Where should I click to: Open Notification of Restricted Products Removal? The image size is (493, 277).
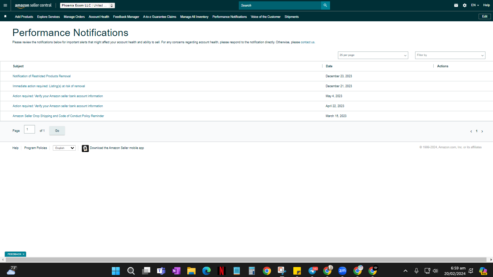[x=42, y=76]
